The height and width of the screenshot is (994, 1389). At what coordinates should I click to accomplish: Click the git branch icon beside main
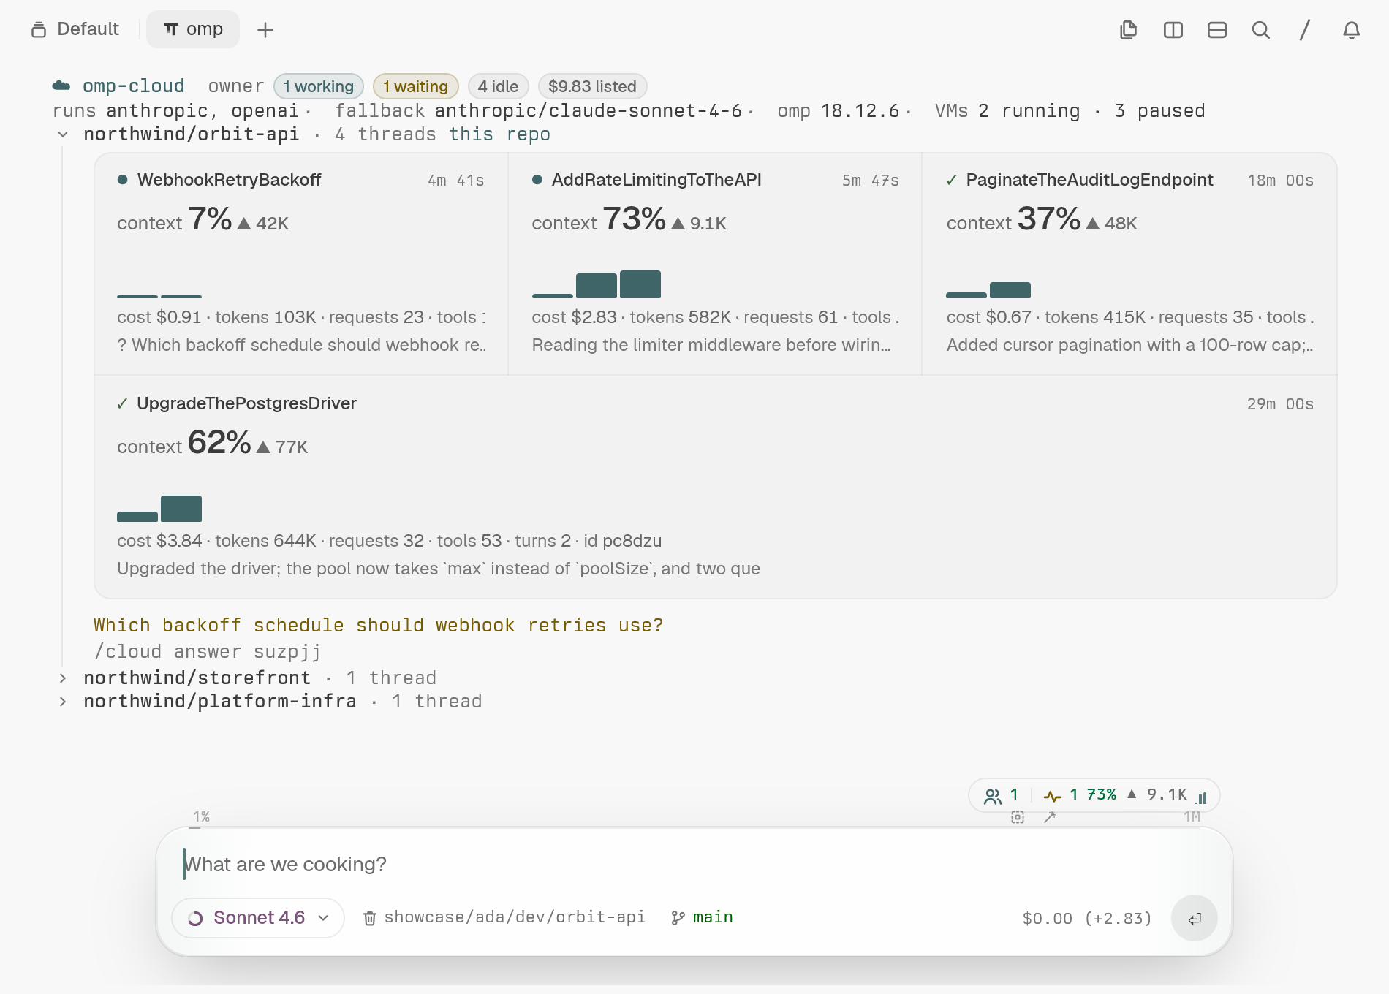pos(678,918)
